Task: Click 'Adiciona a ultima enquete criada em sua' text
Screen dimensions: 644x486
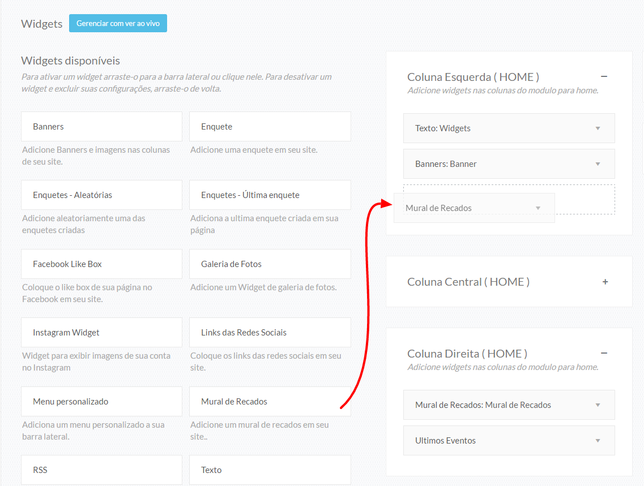Action: pos(264,218)
